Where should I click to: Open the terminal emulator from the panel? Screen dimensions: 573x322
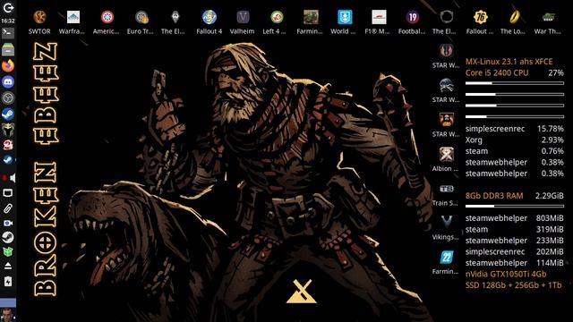tap(8, 33)
